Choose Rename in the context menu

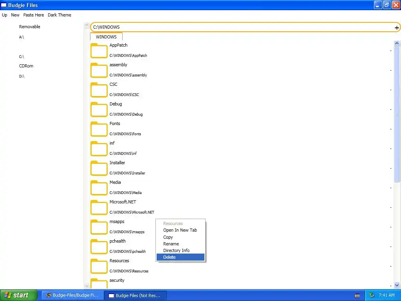(180, 244)
